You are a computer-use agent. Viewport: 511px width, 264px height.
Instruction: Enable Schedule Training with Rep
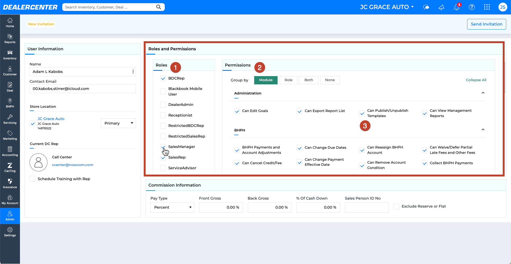coord(32,179)
